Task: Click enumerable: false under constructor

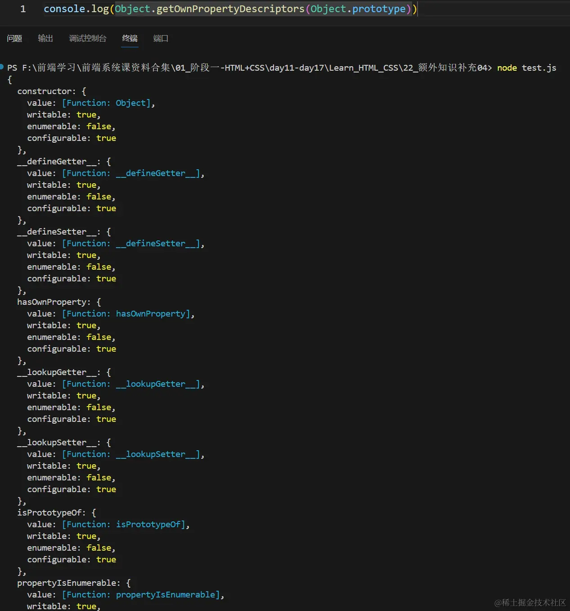Action: [x=71, y=126]
